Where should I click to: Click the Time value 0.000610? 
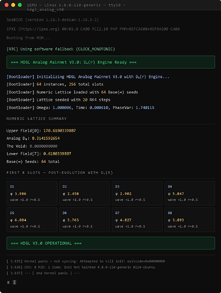tap(99, 108)
